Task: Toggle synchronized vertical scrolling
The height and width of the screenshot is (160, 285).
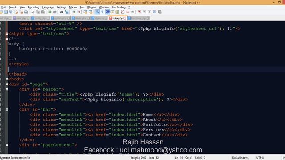Action: tap(85, 12)
